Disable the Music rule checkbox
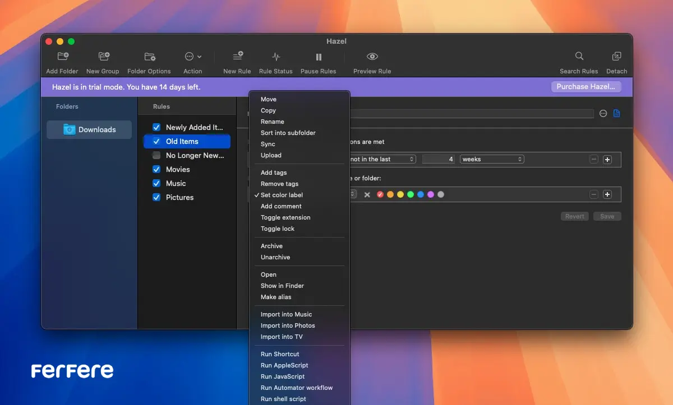 [156, 183]
